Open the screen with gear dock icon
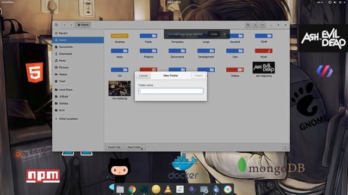Viewport: 348px width, 195px height. click(204, 189)
